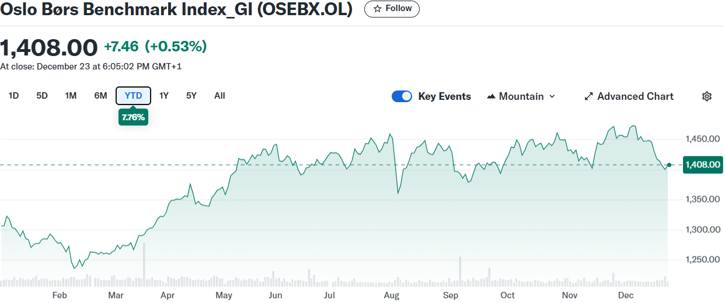Viewport: 725px width, 303px height.
Task: Click the 1,250.00 y-axis label
Action: 702,260
